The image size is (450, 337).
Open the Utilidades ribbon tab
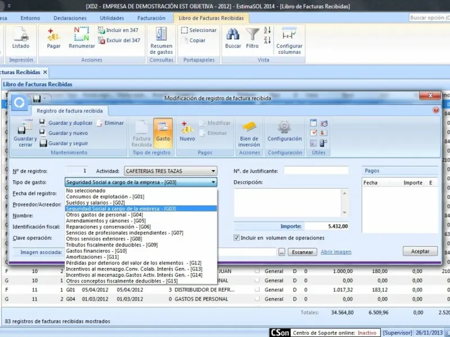tap(112, 18)
